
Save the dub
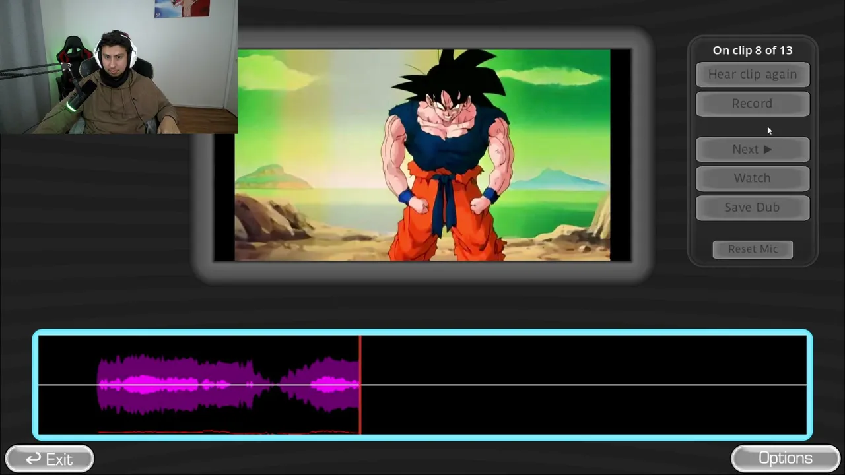[753, 207]
